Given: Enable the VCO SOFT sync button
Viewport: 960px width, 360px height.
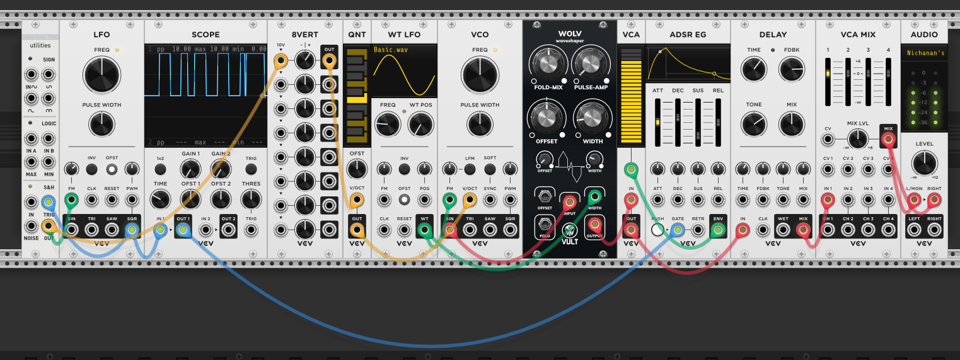Looking at the screenshot, I should click(490, 169).
